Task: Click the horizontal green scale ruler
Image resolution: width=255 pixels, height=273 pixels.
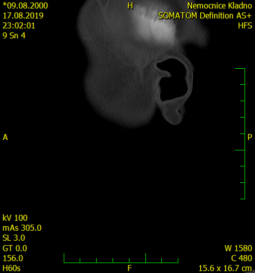Action: (x=121, y=258)
